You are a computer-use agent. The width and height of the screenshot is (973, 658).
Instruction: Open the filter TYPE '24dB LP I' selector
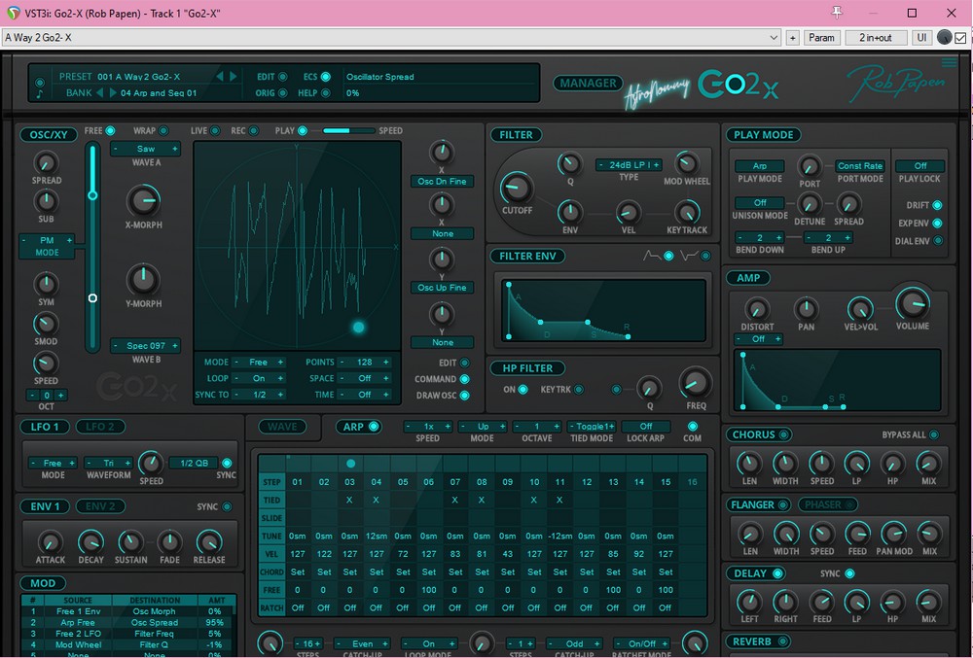(x=628, y=165)
